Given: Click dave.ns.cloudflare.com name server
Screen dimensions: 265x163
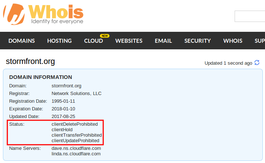Looking at the screenshot, I should [x=76, y=148].
